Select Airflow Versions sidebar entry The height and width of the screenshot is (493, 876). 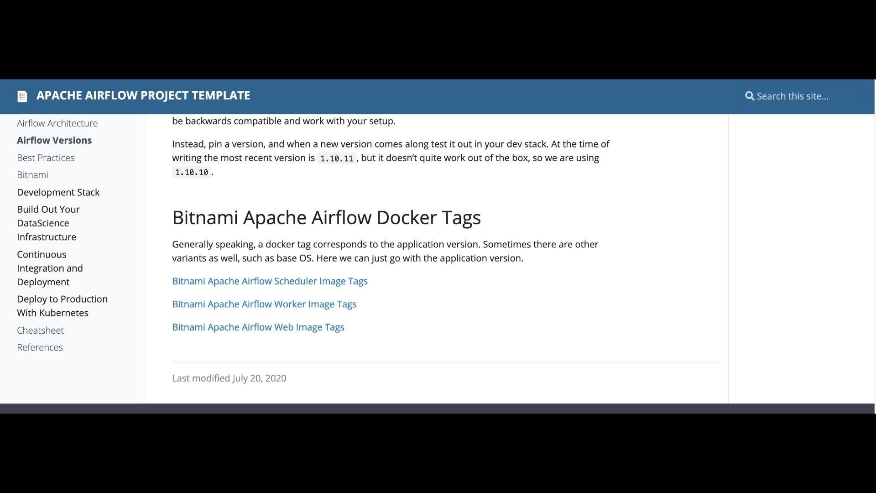tap(54, 141)
